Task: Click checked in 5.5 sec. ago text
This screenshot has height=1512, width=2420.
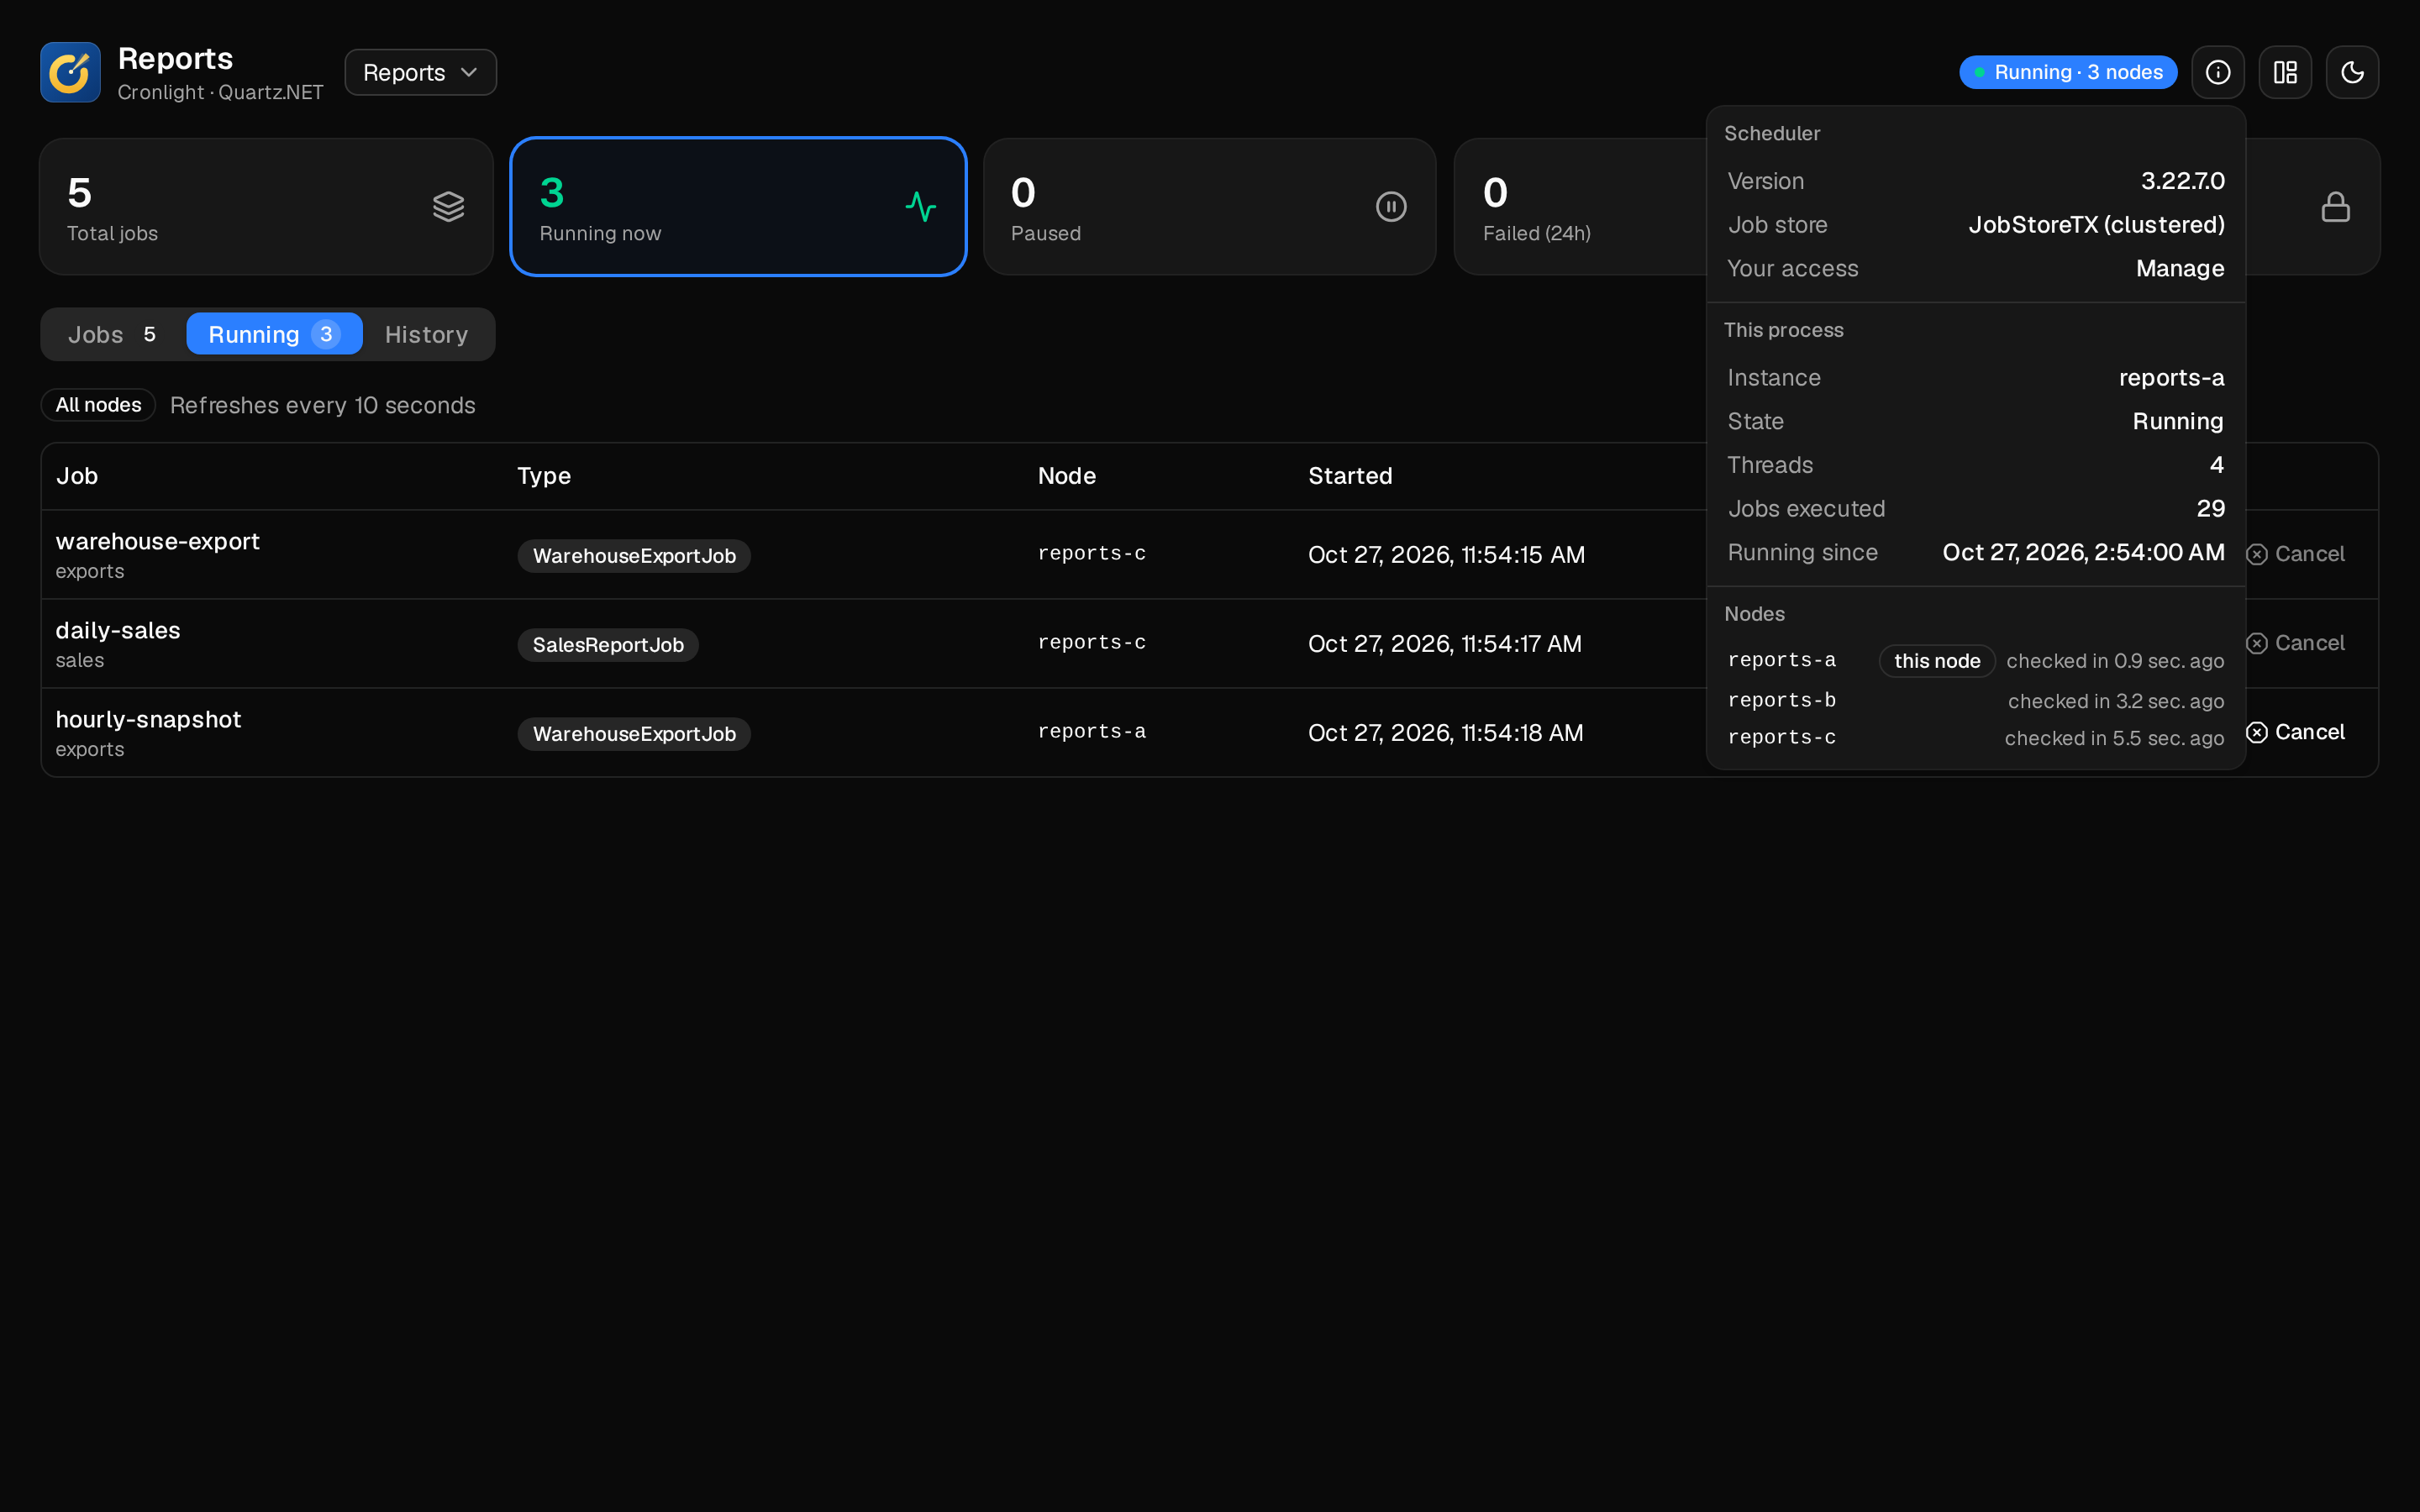Action: [2114, 739]
